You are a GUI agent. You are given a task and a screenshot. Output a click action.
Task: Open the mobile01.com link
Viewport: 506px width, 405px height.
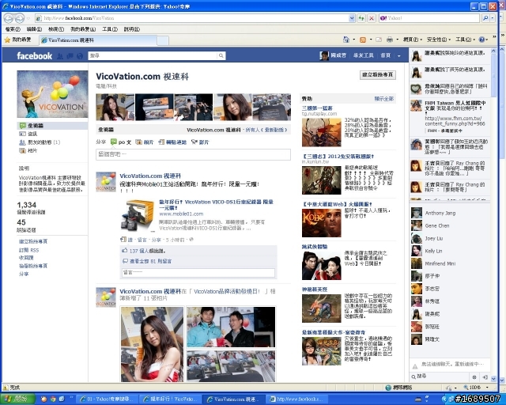[181, 214]
